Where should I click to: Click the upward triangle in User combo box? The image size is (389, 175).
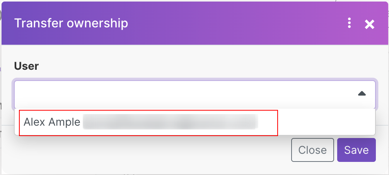(362, 94)
